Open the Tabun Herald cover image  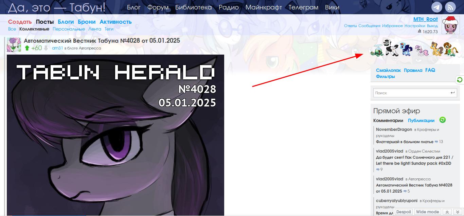(x=115, y=135)
